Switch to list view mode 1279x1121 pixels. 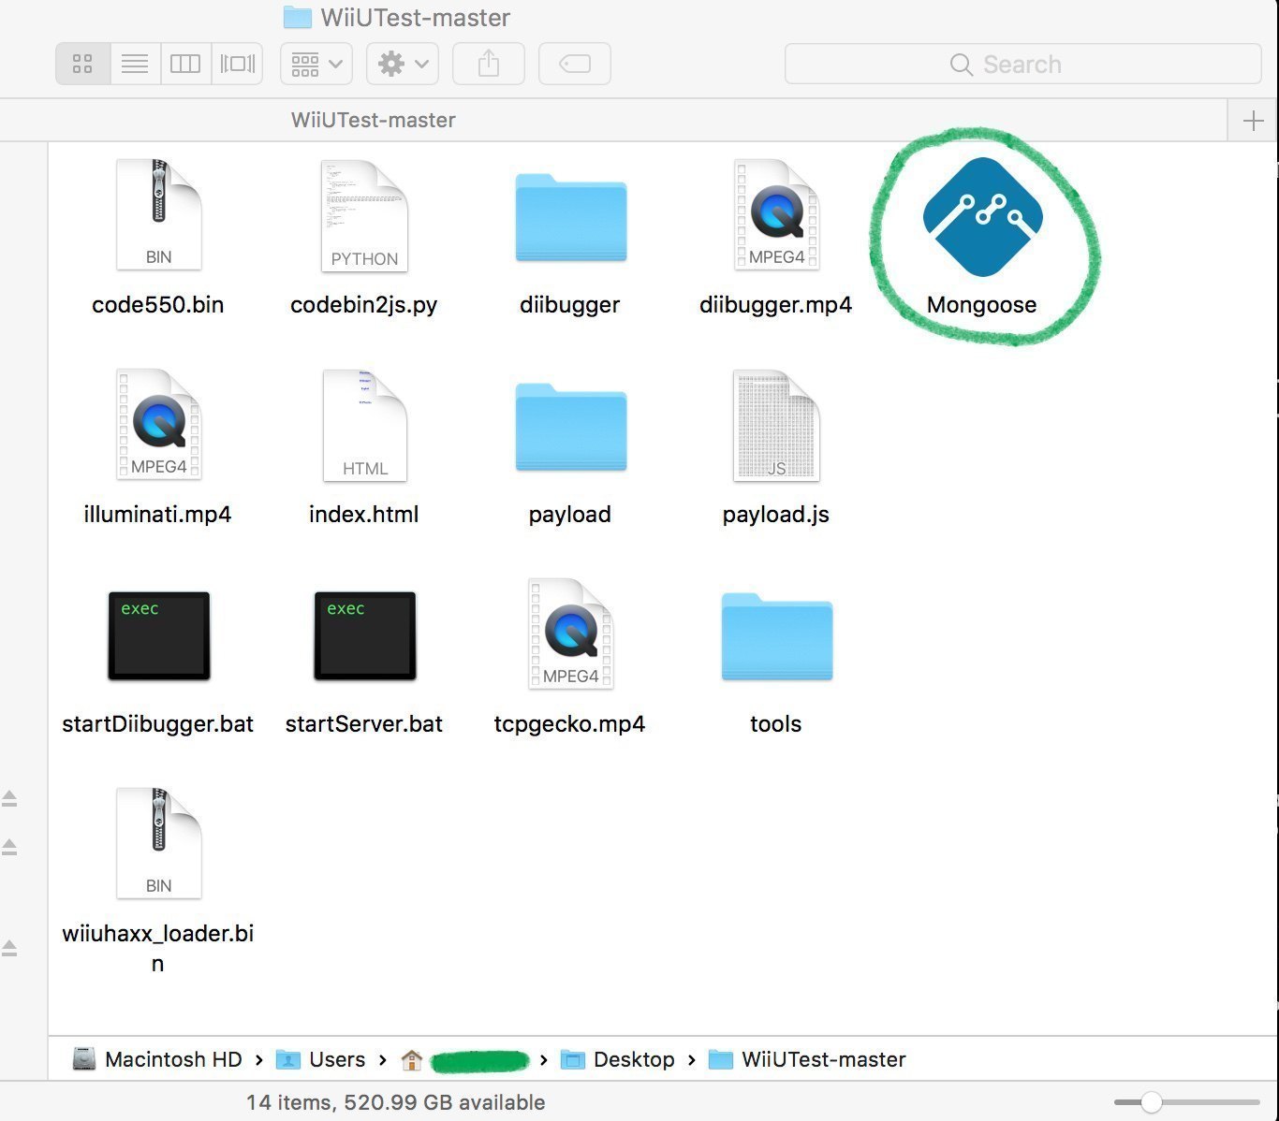point(135,64)
